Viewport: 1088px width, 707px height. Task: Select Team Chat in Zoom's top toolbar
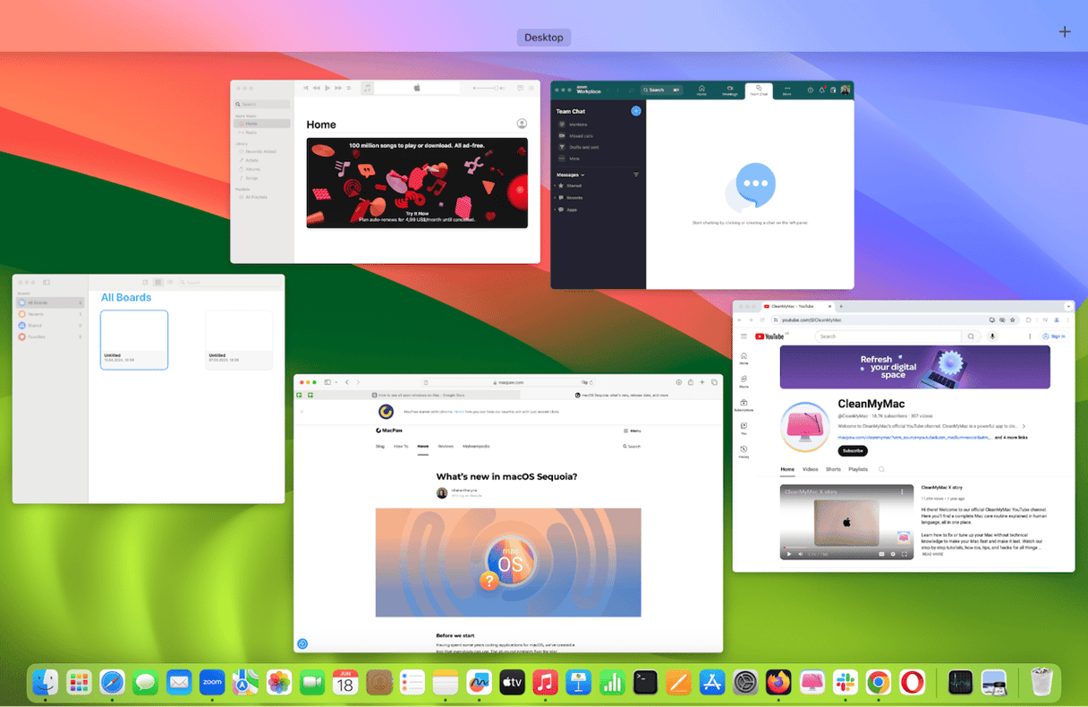point(759,92)
